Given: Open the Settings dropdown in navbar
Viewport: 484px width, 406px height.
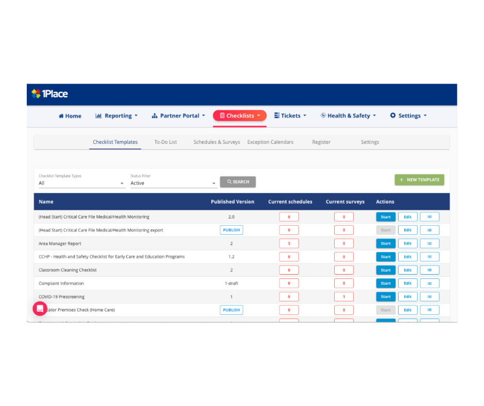Looking at the screenshot, I should pos(408,116).
